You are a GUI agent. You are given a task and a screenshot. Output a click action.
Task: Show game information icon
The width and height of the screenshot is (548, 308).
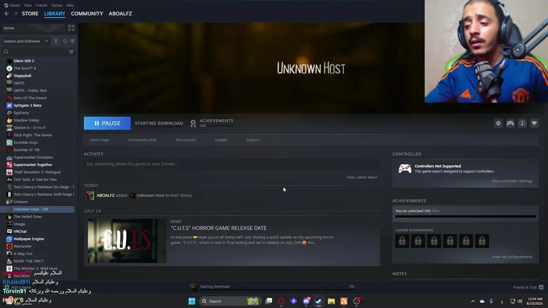[522, 123]
